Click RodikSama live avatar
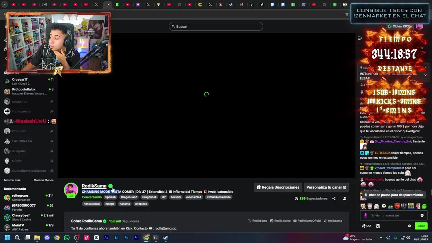 point(71,190)
